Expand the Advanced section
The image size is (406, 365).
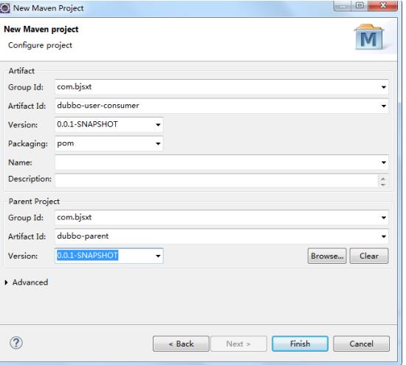[7, 282]
